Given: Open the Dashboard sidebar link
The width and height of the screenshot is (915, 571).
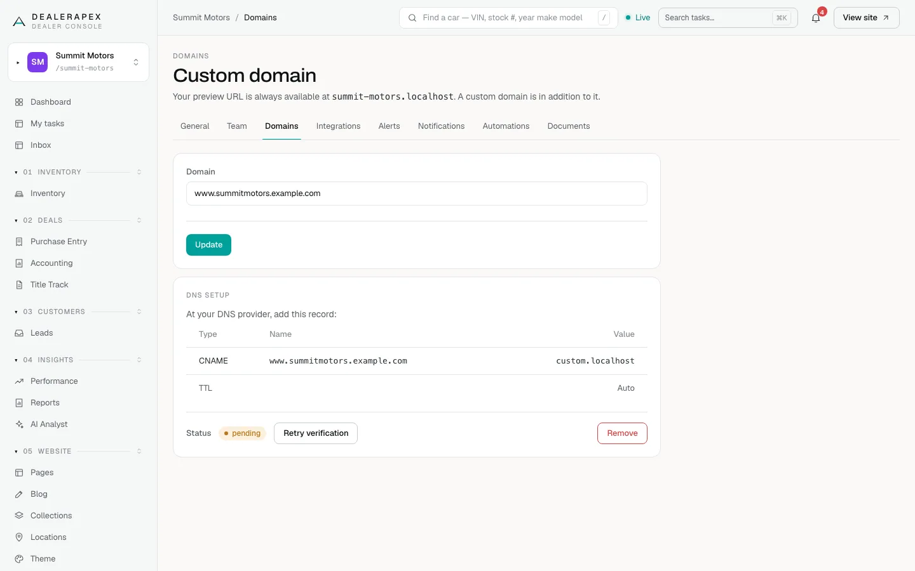Looking at the screenshot, I should [79, 102].
